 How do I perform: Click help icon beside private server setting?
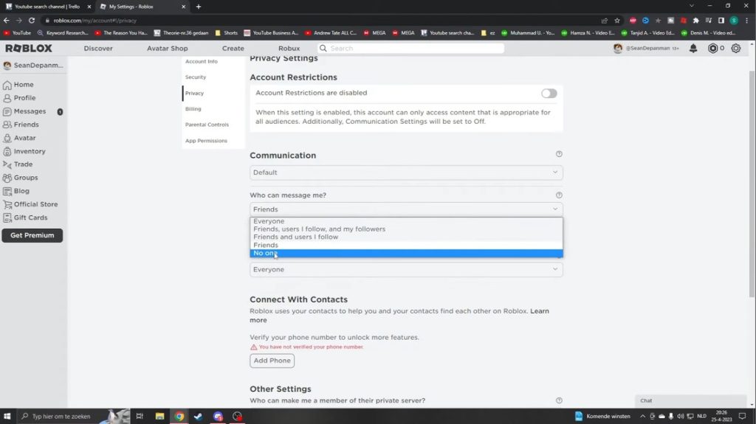pos(559,400)
